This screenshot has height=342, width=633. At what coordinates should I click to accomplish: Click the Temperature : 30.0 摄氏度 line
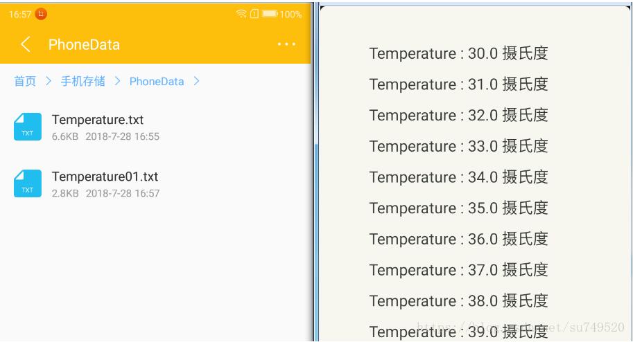(x=458, y=53)
